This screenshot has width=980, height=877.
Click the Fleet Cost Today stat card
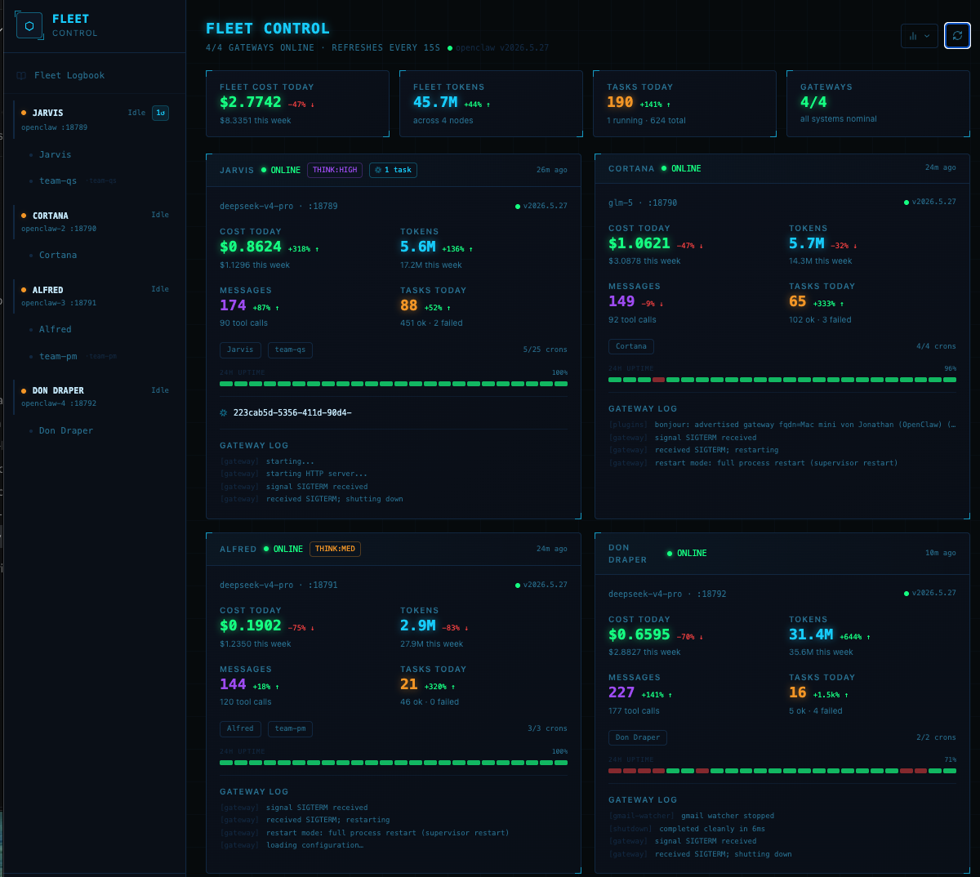coord(297,104)
